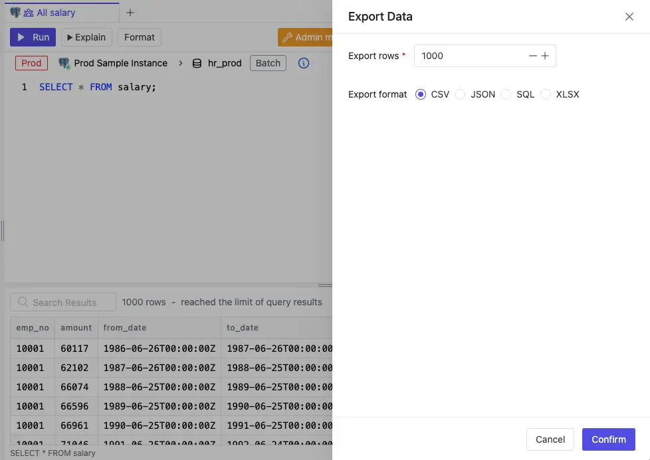Screen dimensions: 650x460
Task: Close the Export Data dialog
Action: coord(629,17)
